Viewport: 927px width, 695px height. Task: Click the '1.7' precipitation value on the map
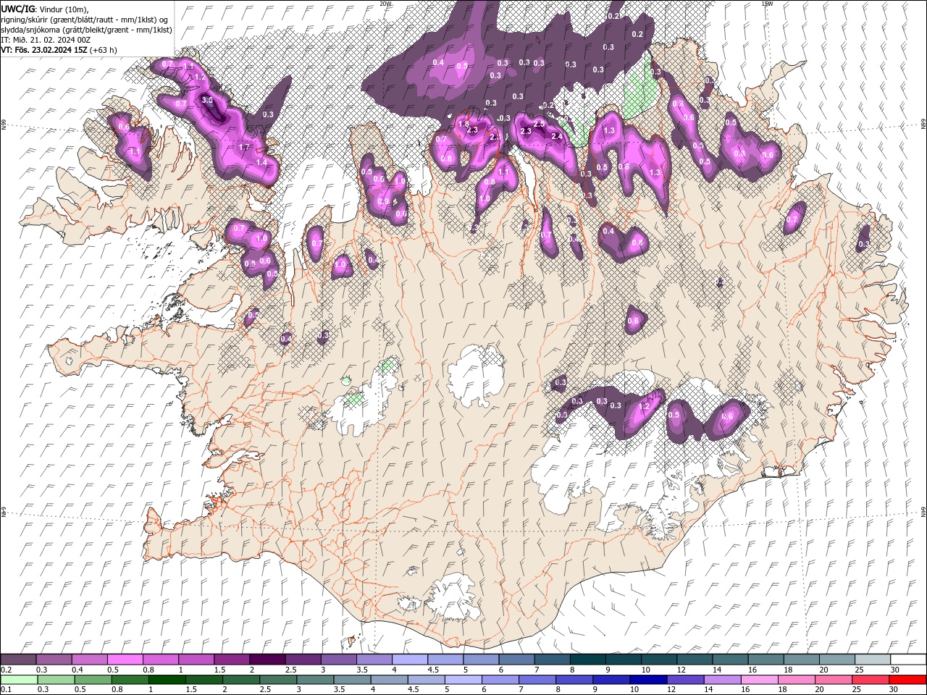pyautogui.click(x=244, y=147)
